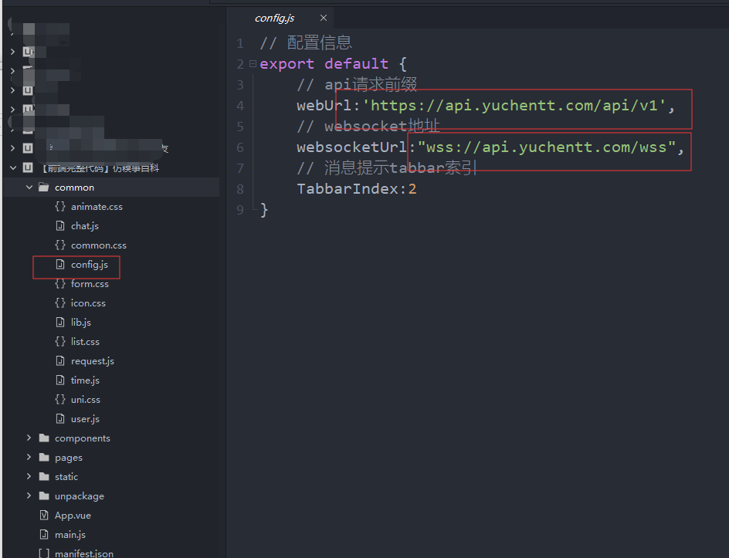This screenshot has width=729, height=558.
Task: Click the default keyword on line 2
Action: pyautogui.click(x=357, y=63)
